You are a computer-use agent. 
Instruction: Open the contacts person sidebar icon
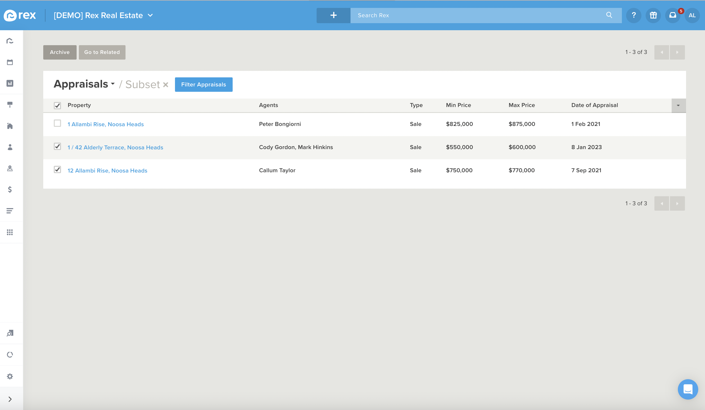10,147
